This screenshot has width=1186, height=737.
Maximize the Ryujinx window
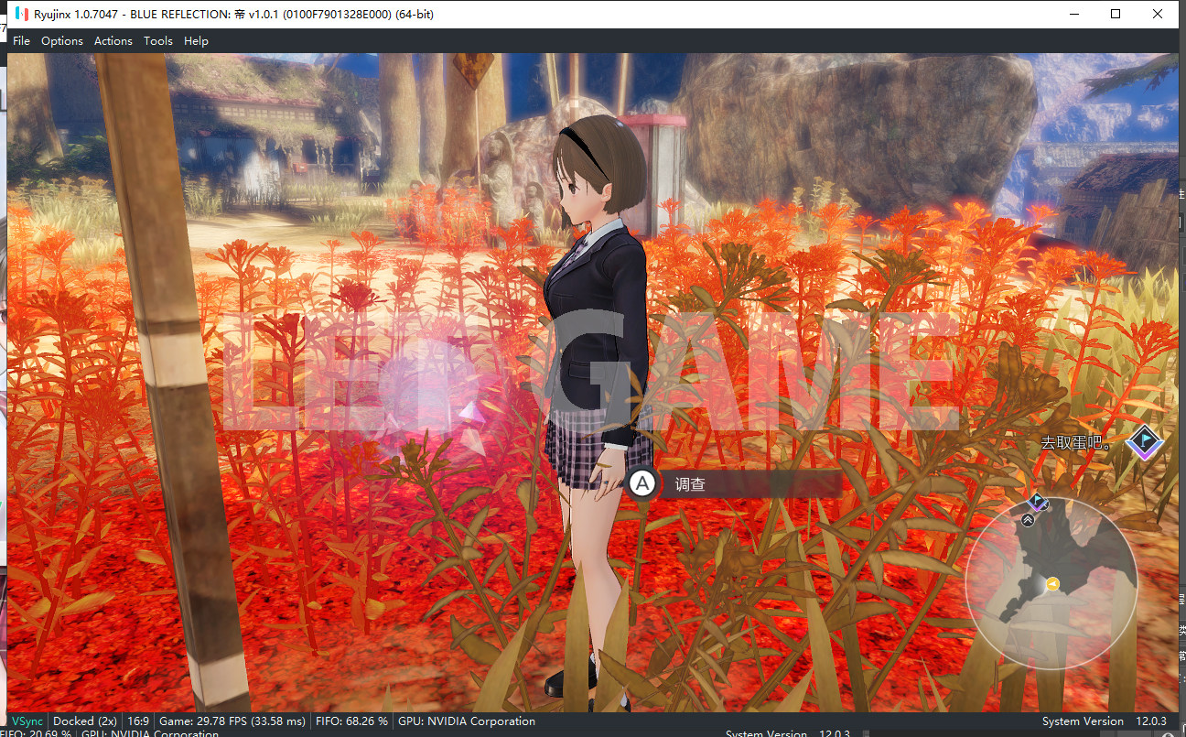click(1116, 14)
